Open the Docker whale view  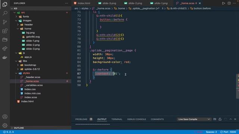click(x=5, y=57)
